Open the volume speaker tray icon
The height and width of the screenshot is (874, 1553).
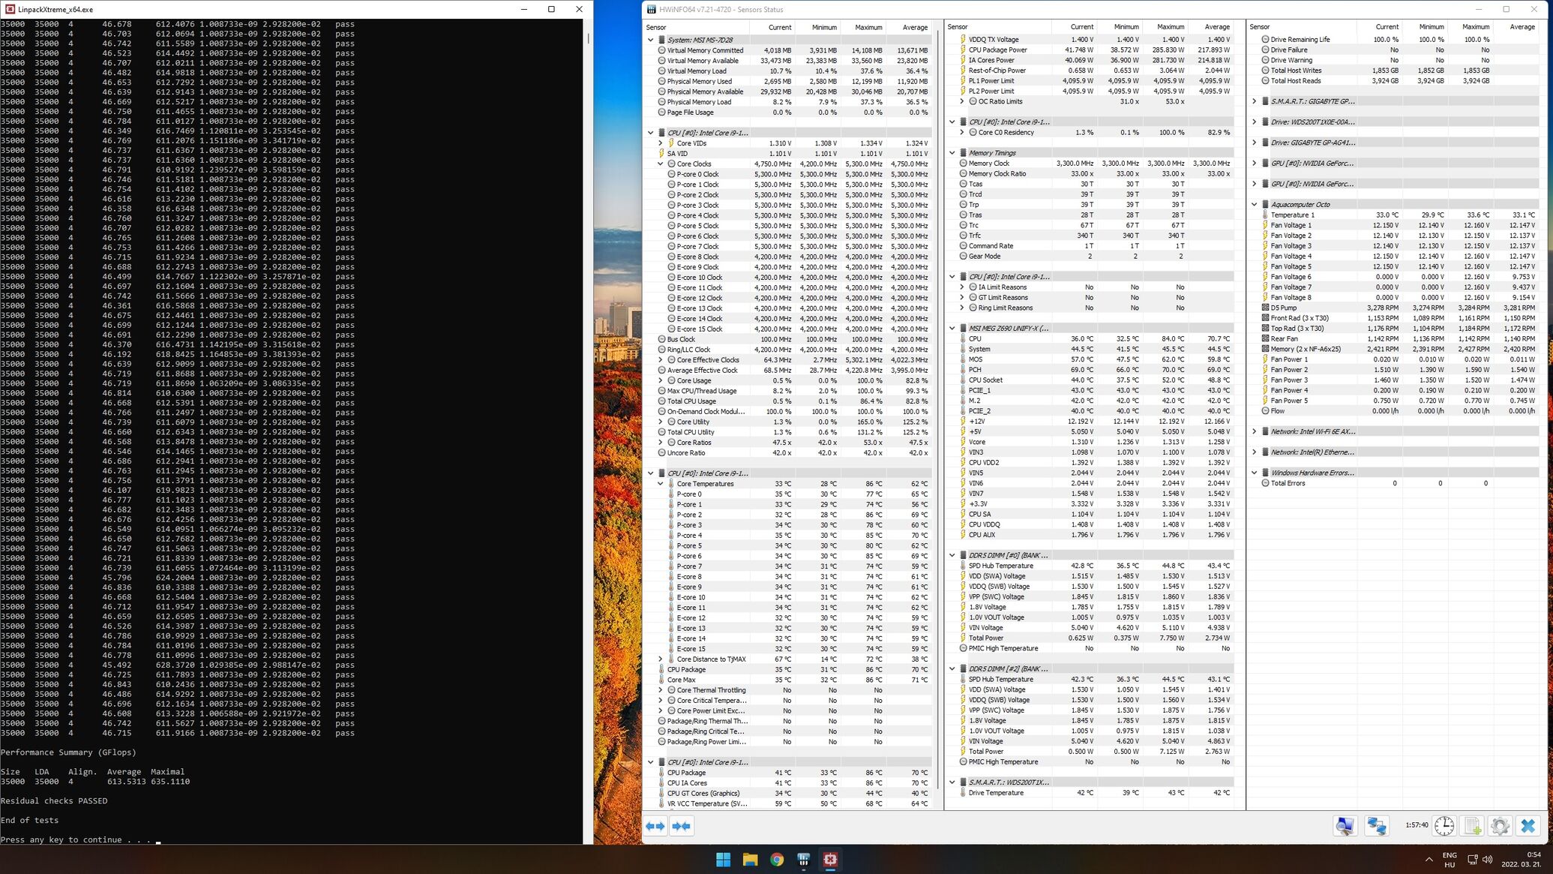1488,860
